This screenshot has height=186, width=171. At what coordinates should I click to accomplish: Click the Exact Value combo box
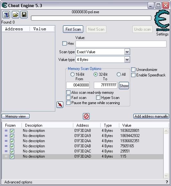[103, 52]
